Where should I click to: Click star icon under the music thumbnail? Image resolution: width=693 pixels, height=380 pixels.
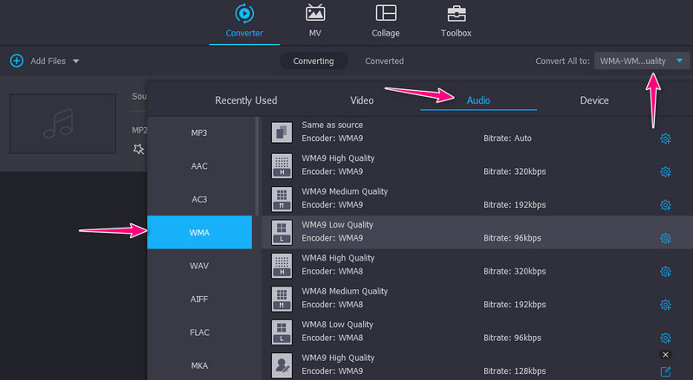[x=138, y=149]
